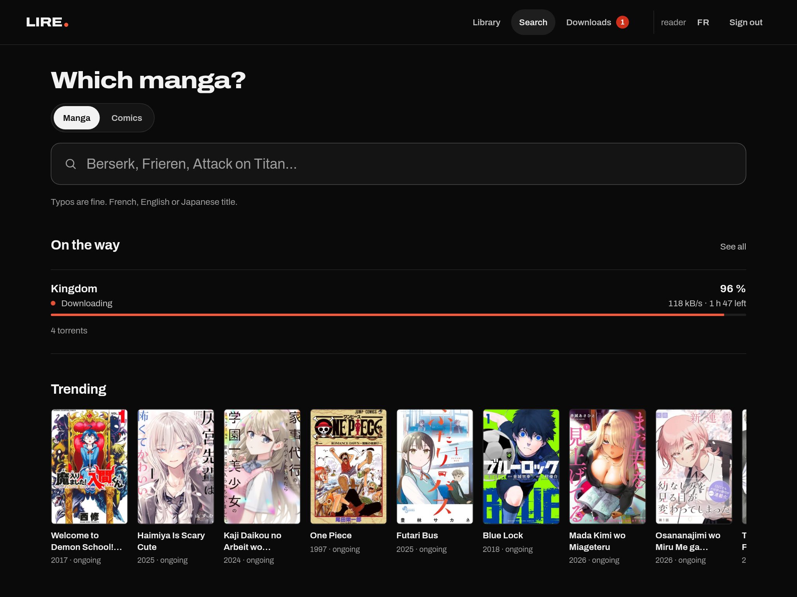The image size is (797, 597).
Task: Click the Blue Lock title text
Action: [503, 535]
